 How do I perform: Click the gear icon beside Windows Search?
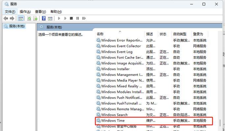click(98, 115)
